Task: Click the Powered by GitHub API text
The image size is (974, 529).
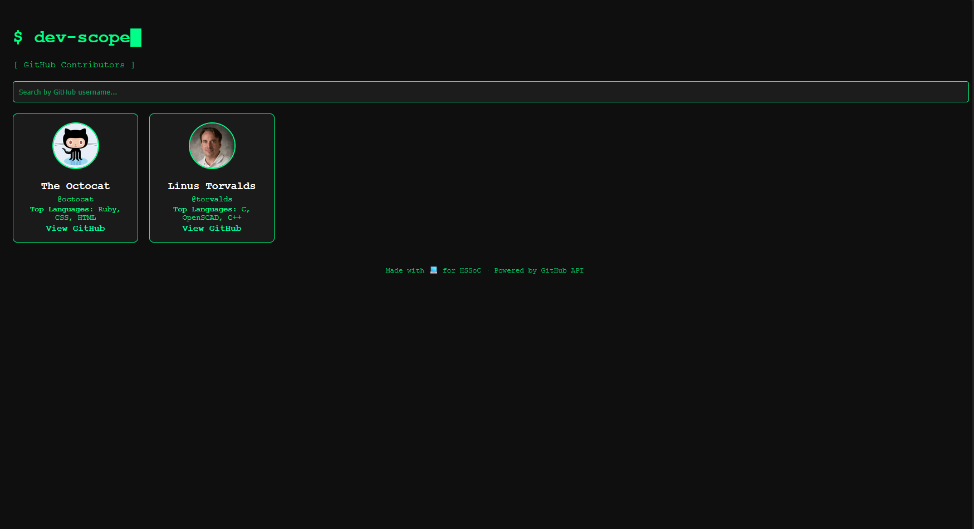Action: click(x=539, y=270)
